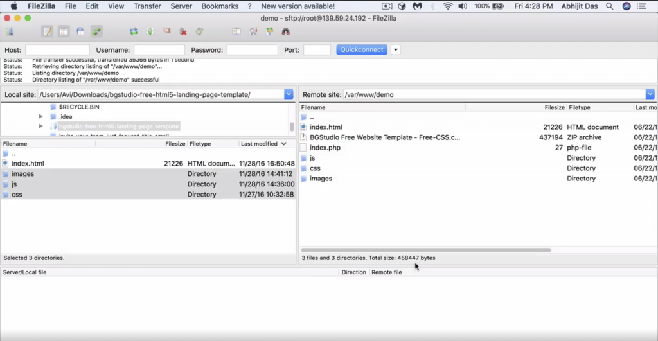This screenshot has height=341, width=658.
Task: Click Last modified sort arrow header
Action: [x=283, y=144]
